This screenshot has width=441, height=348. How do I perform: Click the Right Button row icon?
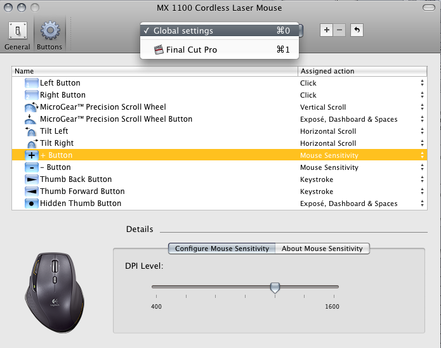[31, 95]
